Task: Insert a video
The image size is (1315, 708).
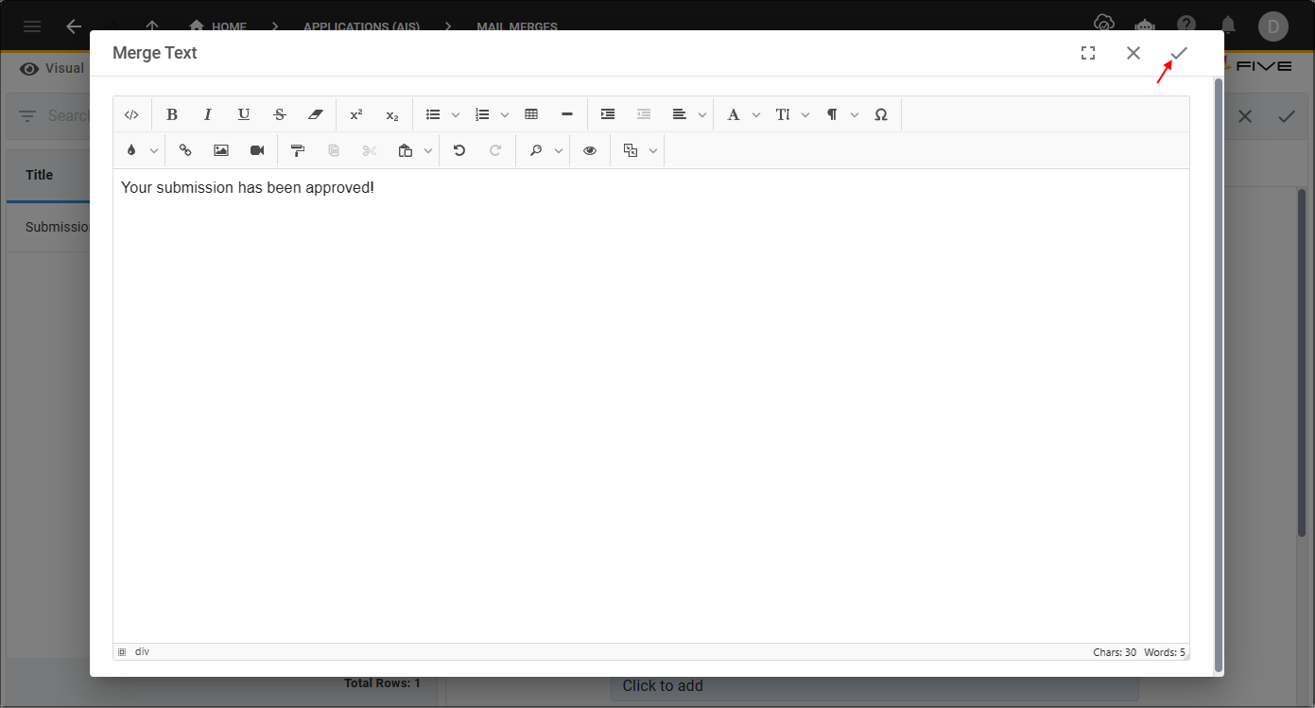Action: [257, 150]
